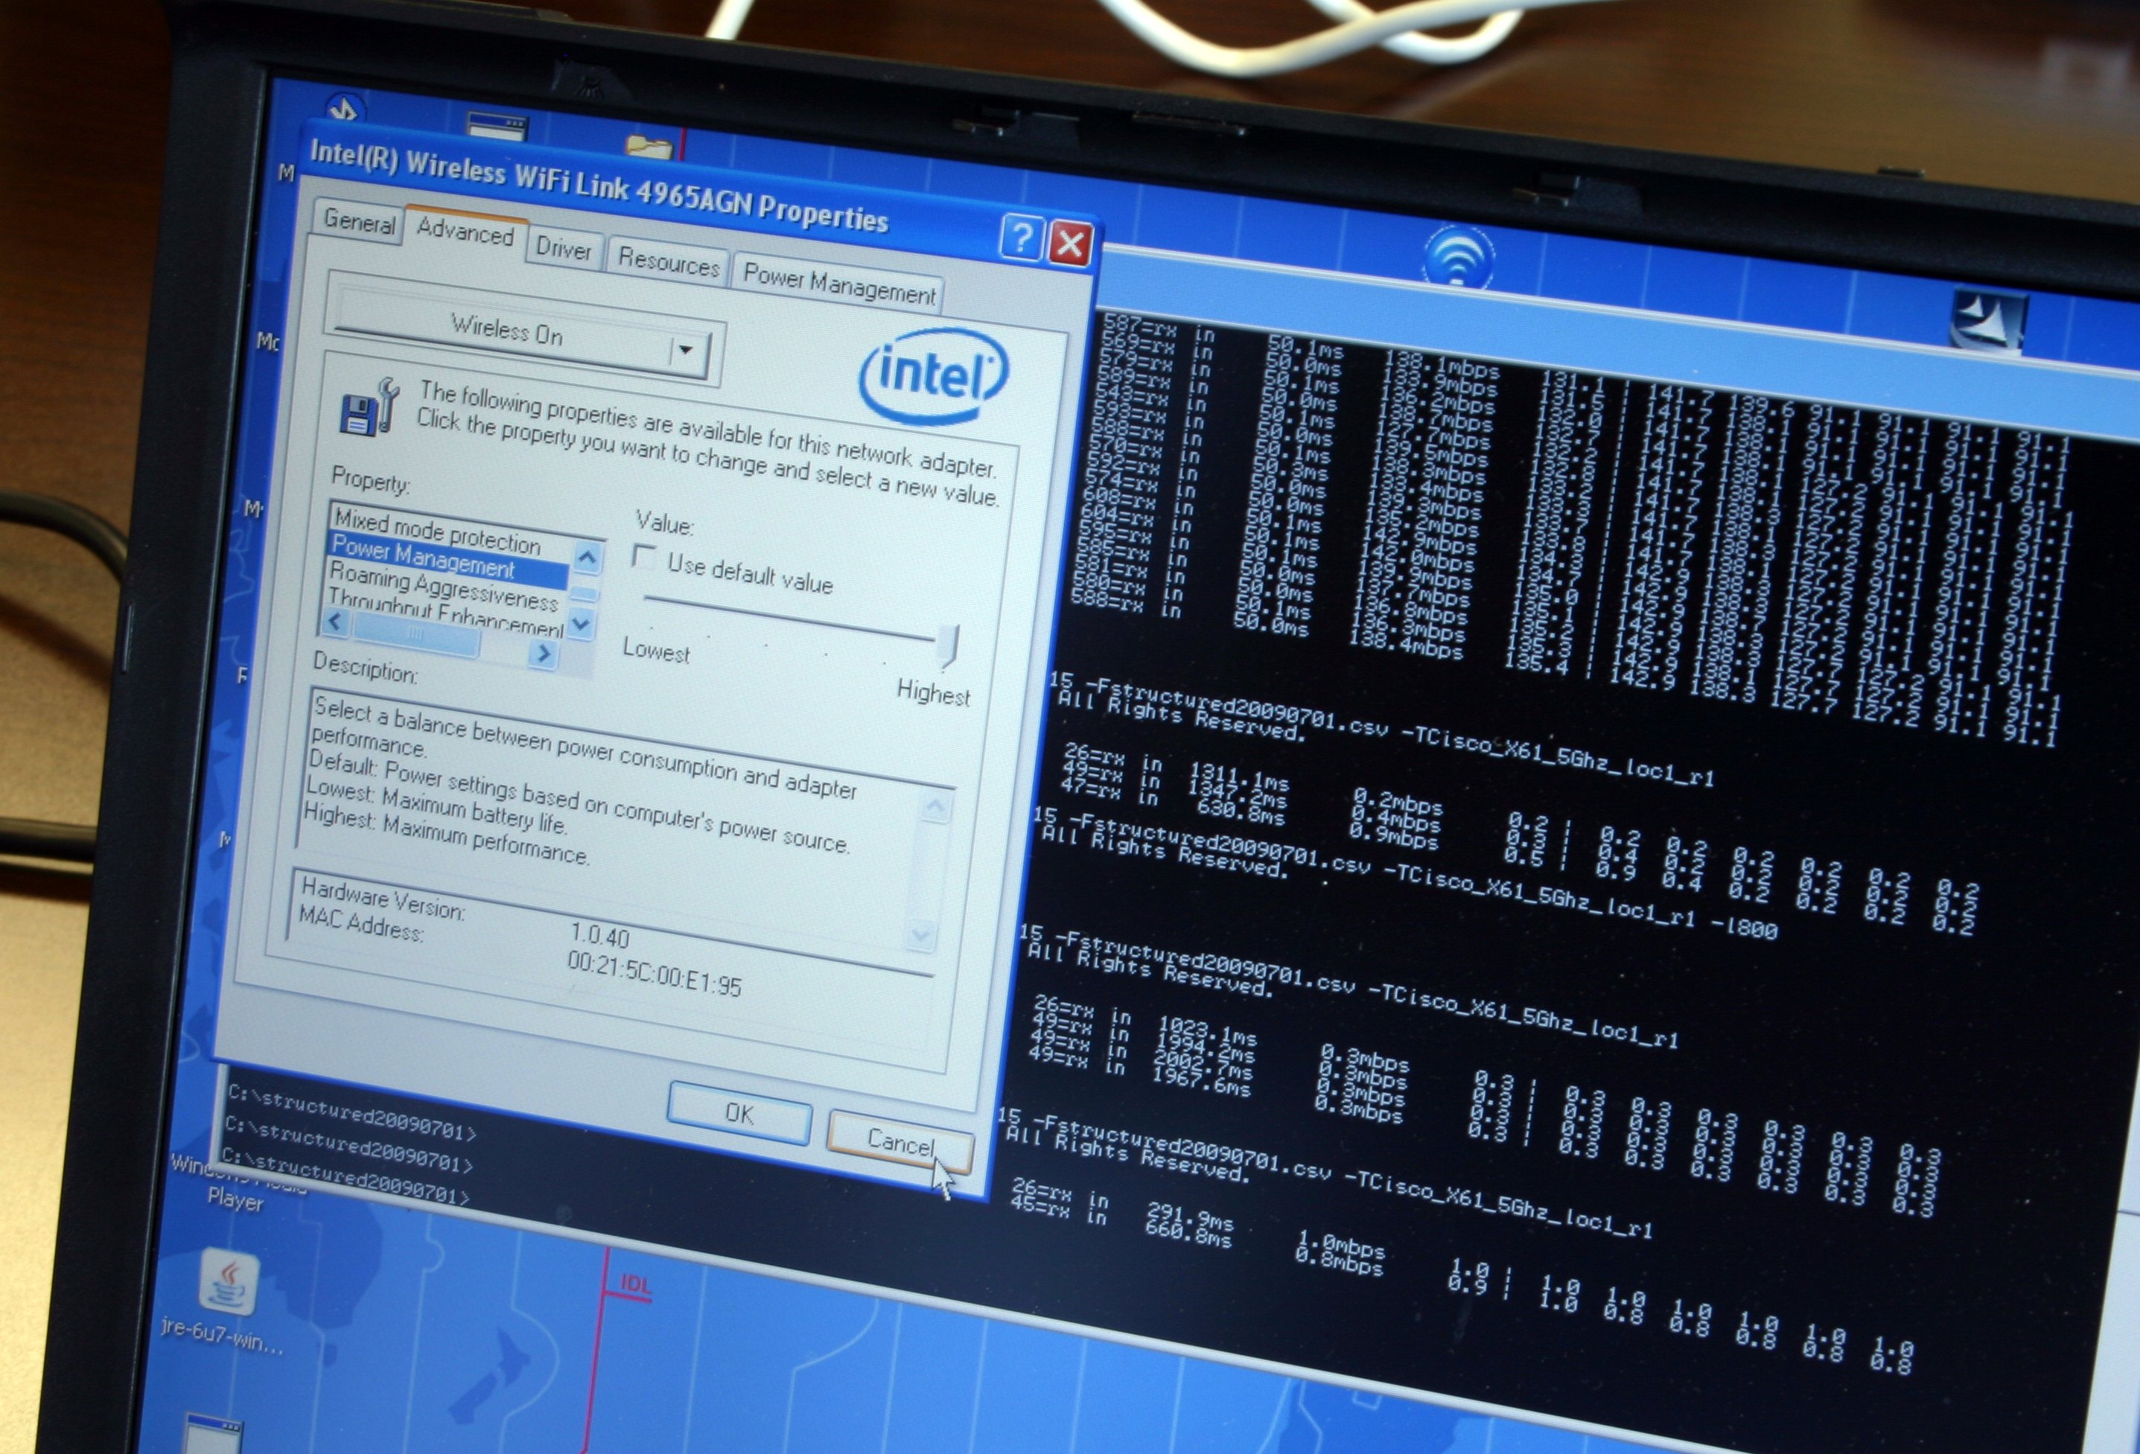Screen dimensions: 2140x1454
Task: Click the OK button
Action: tap(739, 1112)
